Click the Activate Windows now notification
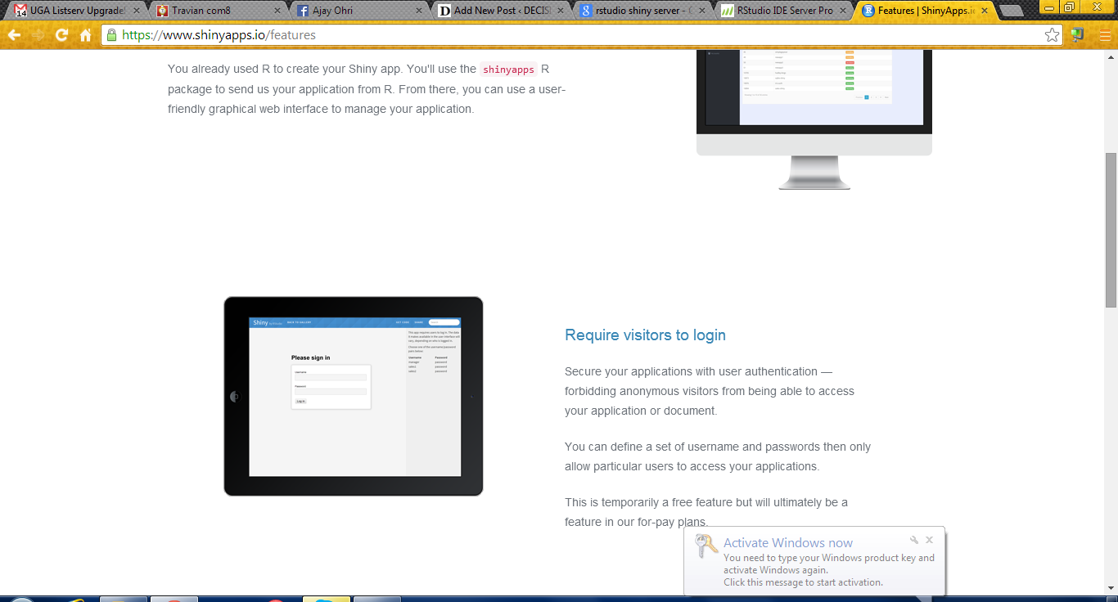1118x602 pixels. tap(787, 543)
